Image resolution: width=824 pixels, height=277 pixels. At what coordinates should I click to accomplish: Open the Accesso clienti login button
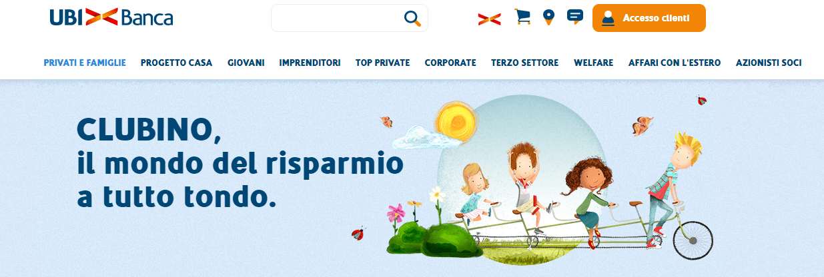[x=649, y=18]
